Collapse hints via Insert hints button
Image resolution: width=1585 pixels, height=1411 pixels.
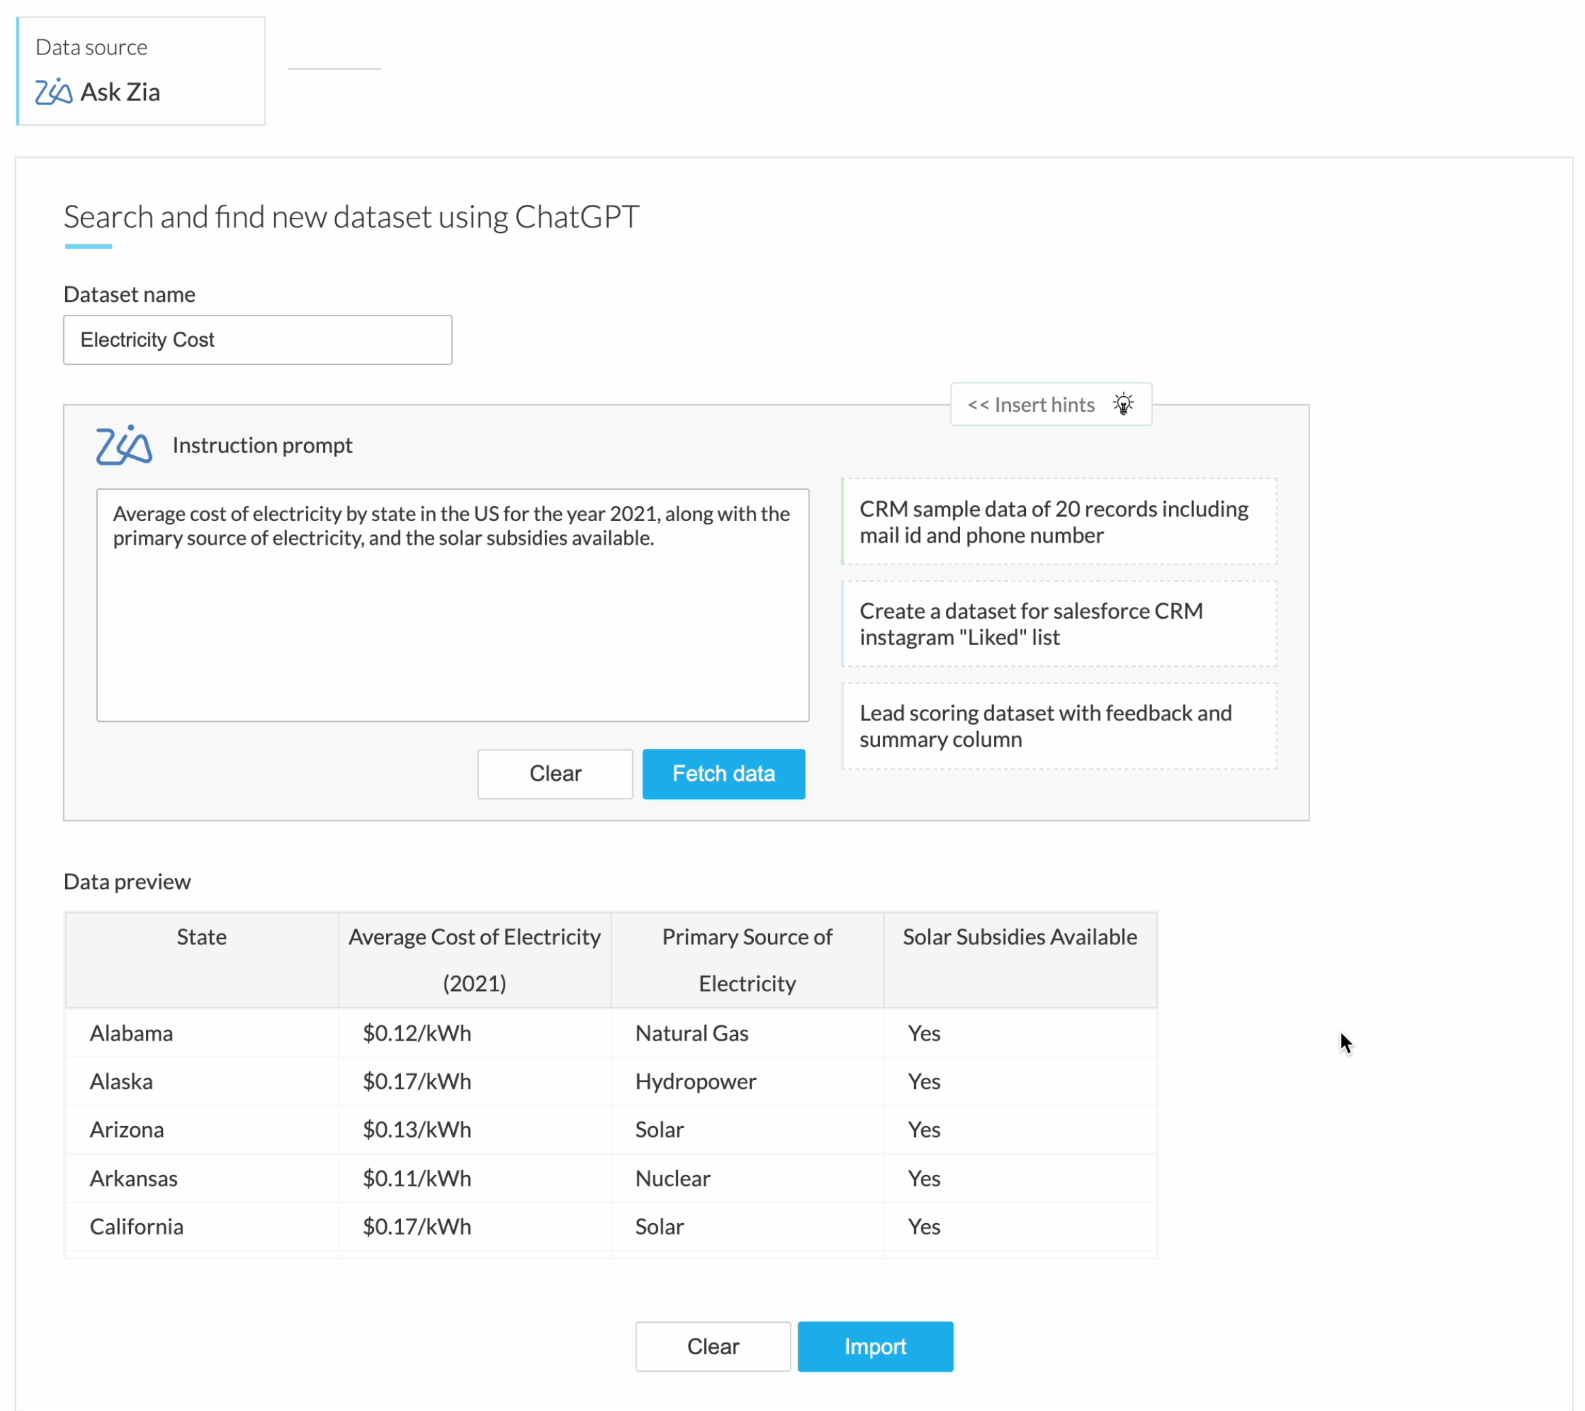pyautogui.click(x=1031, y=405)
